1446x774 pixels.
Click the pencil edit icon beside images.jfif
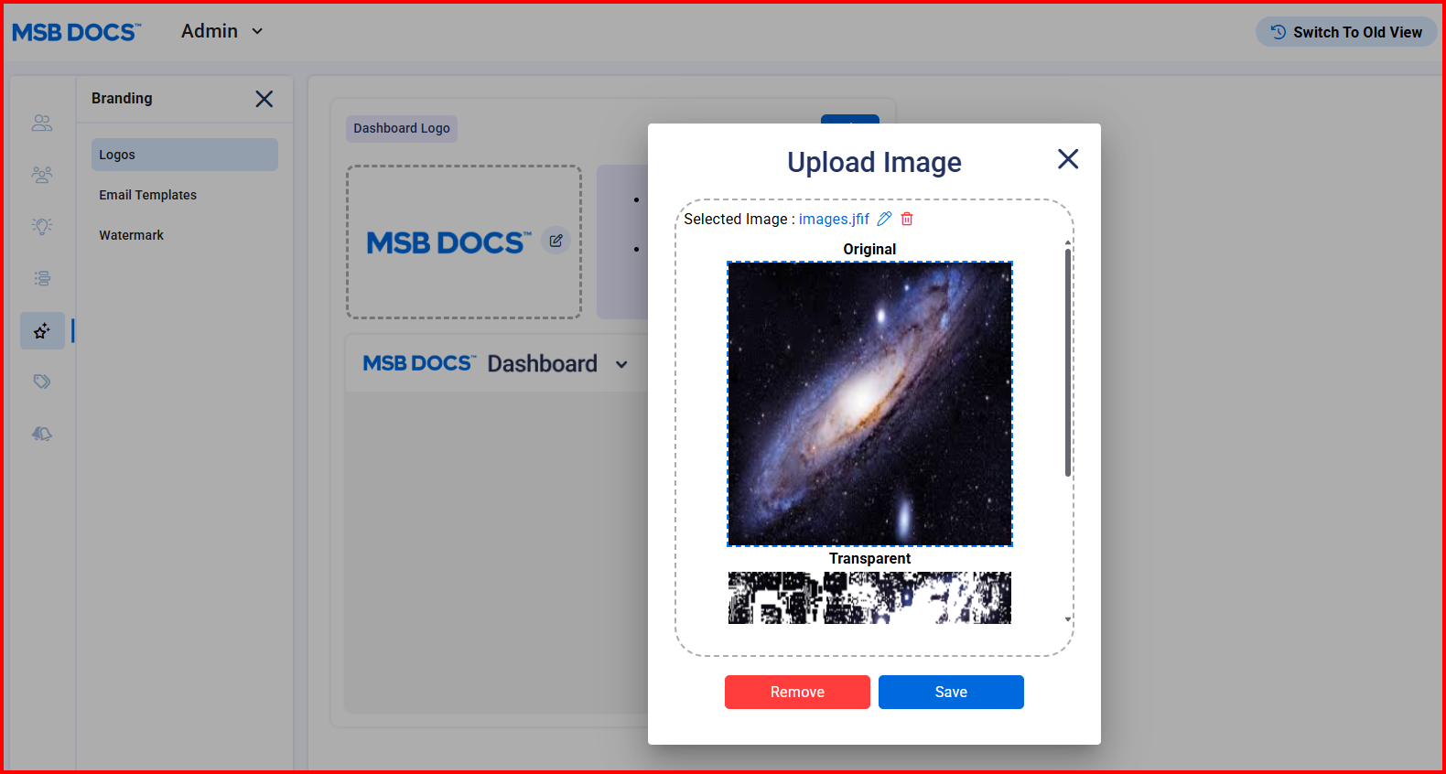(884, 219)
